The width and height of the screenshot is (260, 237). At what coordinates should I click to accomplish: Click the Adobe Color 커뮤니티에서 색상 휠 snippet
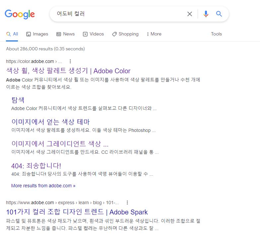point(103,84)
